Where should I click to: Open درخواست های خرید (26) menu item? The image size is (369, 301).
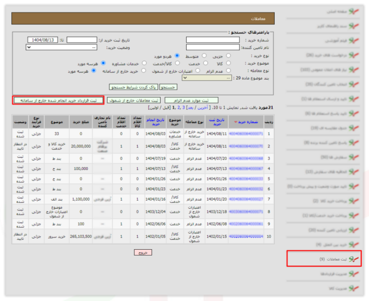(x=326, y=55)
